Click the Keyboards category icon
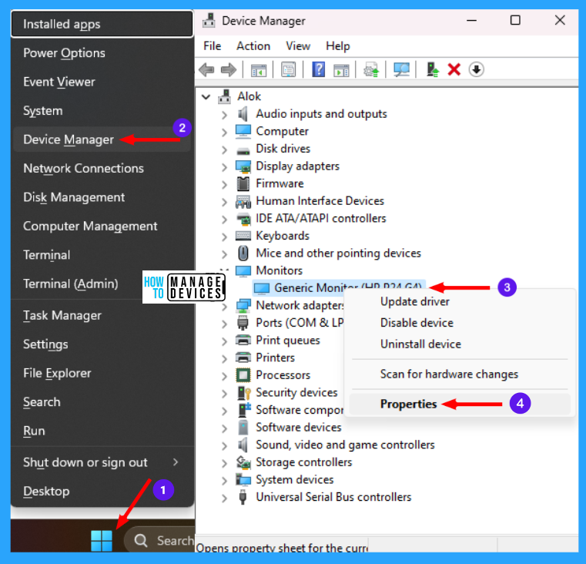This screenshot has width=586, height=564. pos(243,236)
